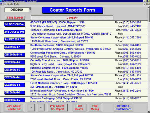Click phone number (414) 253-3660
Image resolution: width=150 pixels, height=113 pixels.
tap(132, 38)
